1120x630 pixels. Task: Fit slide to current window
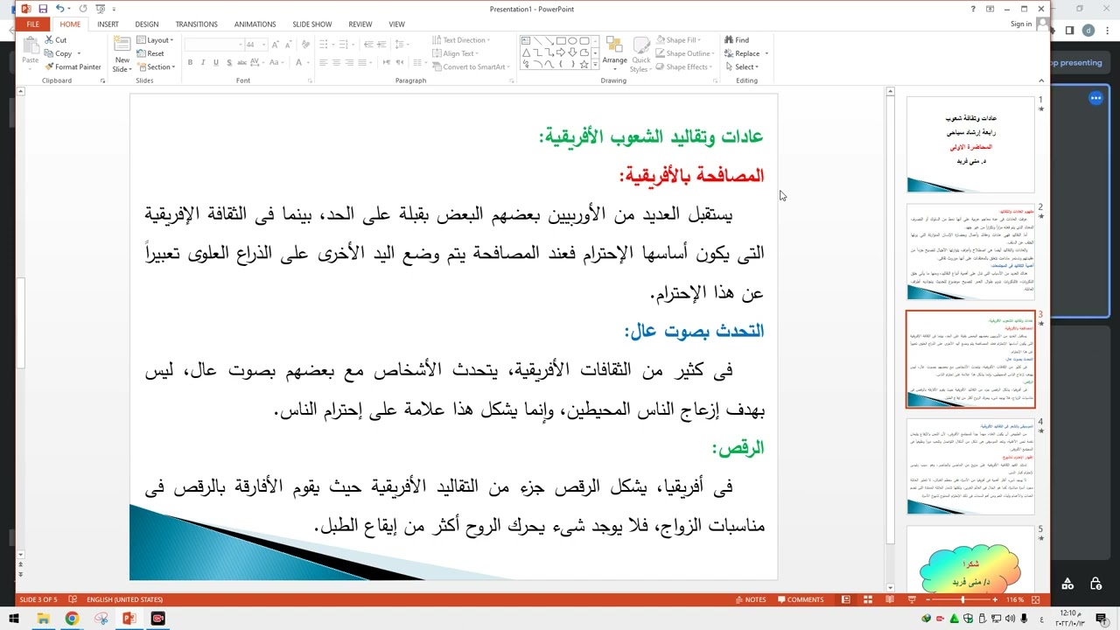(x=1037, y=599)
